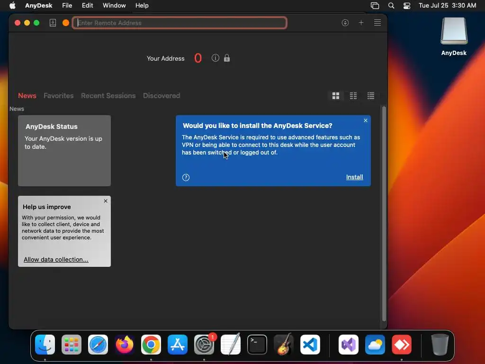
Task: Select the tiles grid view
Action: tap(336, 96)
